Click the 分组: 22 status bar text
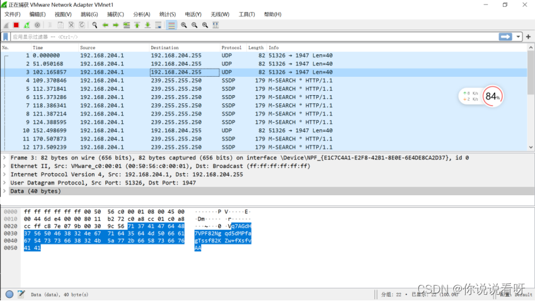The image size is (535, 301). [391, 295]
